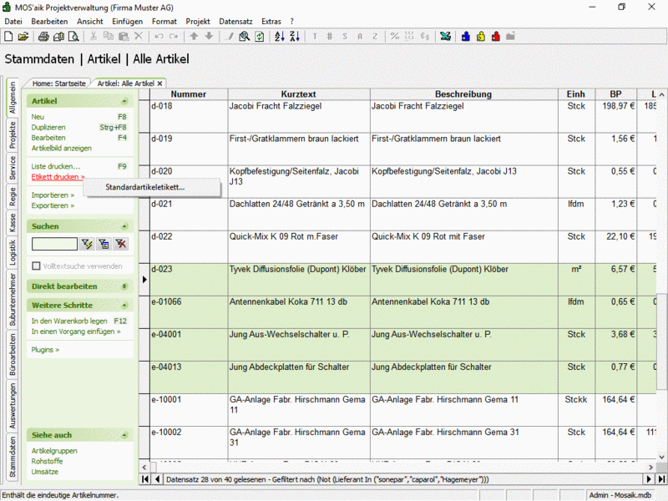Image resolution: width=668 pixels, height=501 pixels.
Task: Click In den Warenkorb legen link
Action: point(69,321)
